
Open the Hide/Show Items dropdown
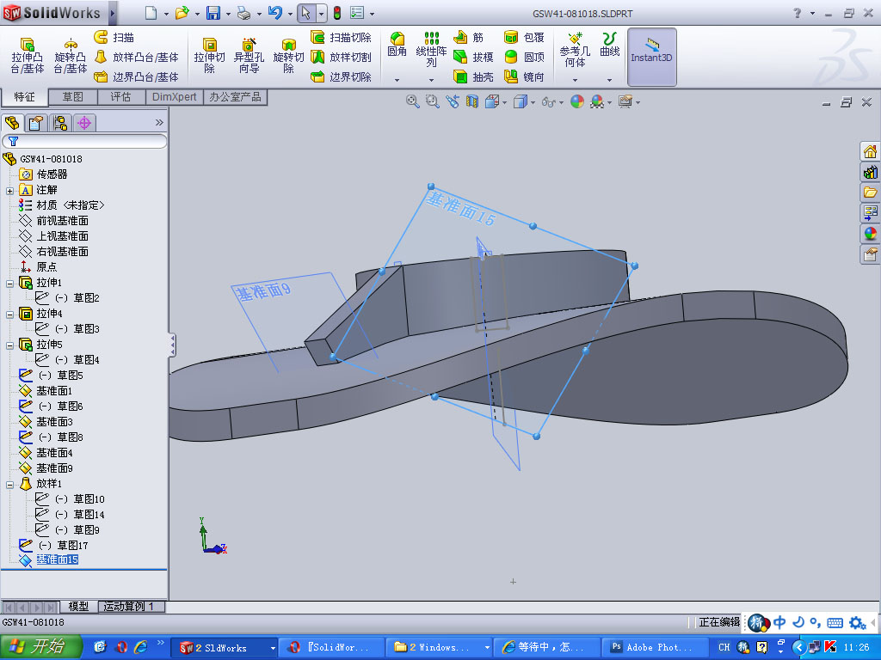(x=561, y=103)
